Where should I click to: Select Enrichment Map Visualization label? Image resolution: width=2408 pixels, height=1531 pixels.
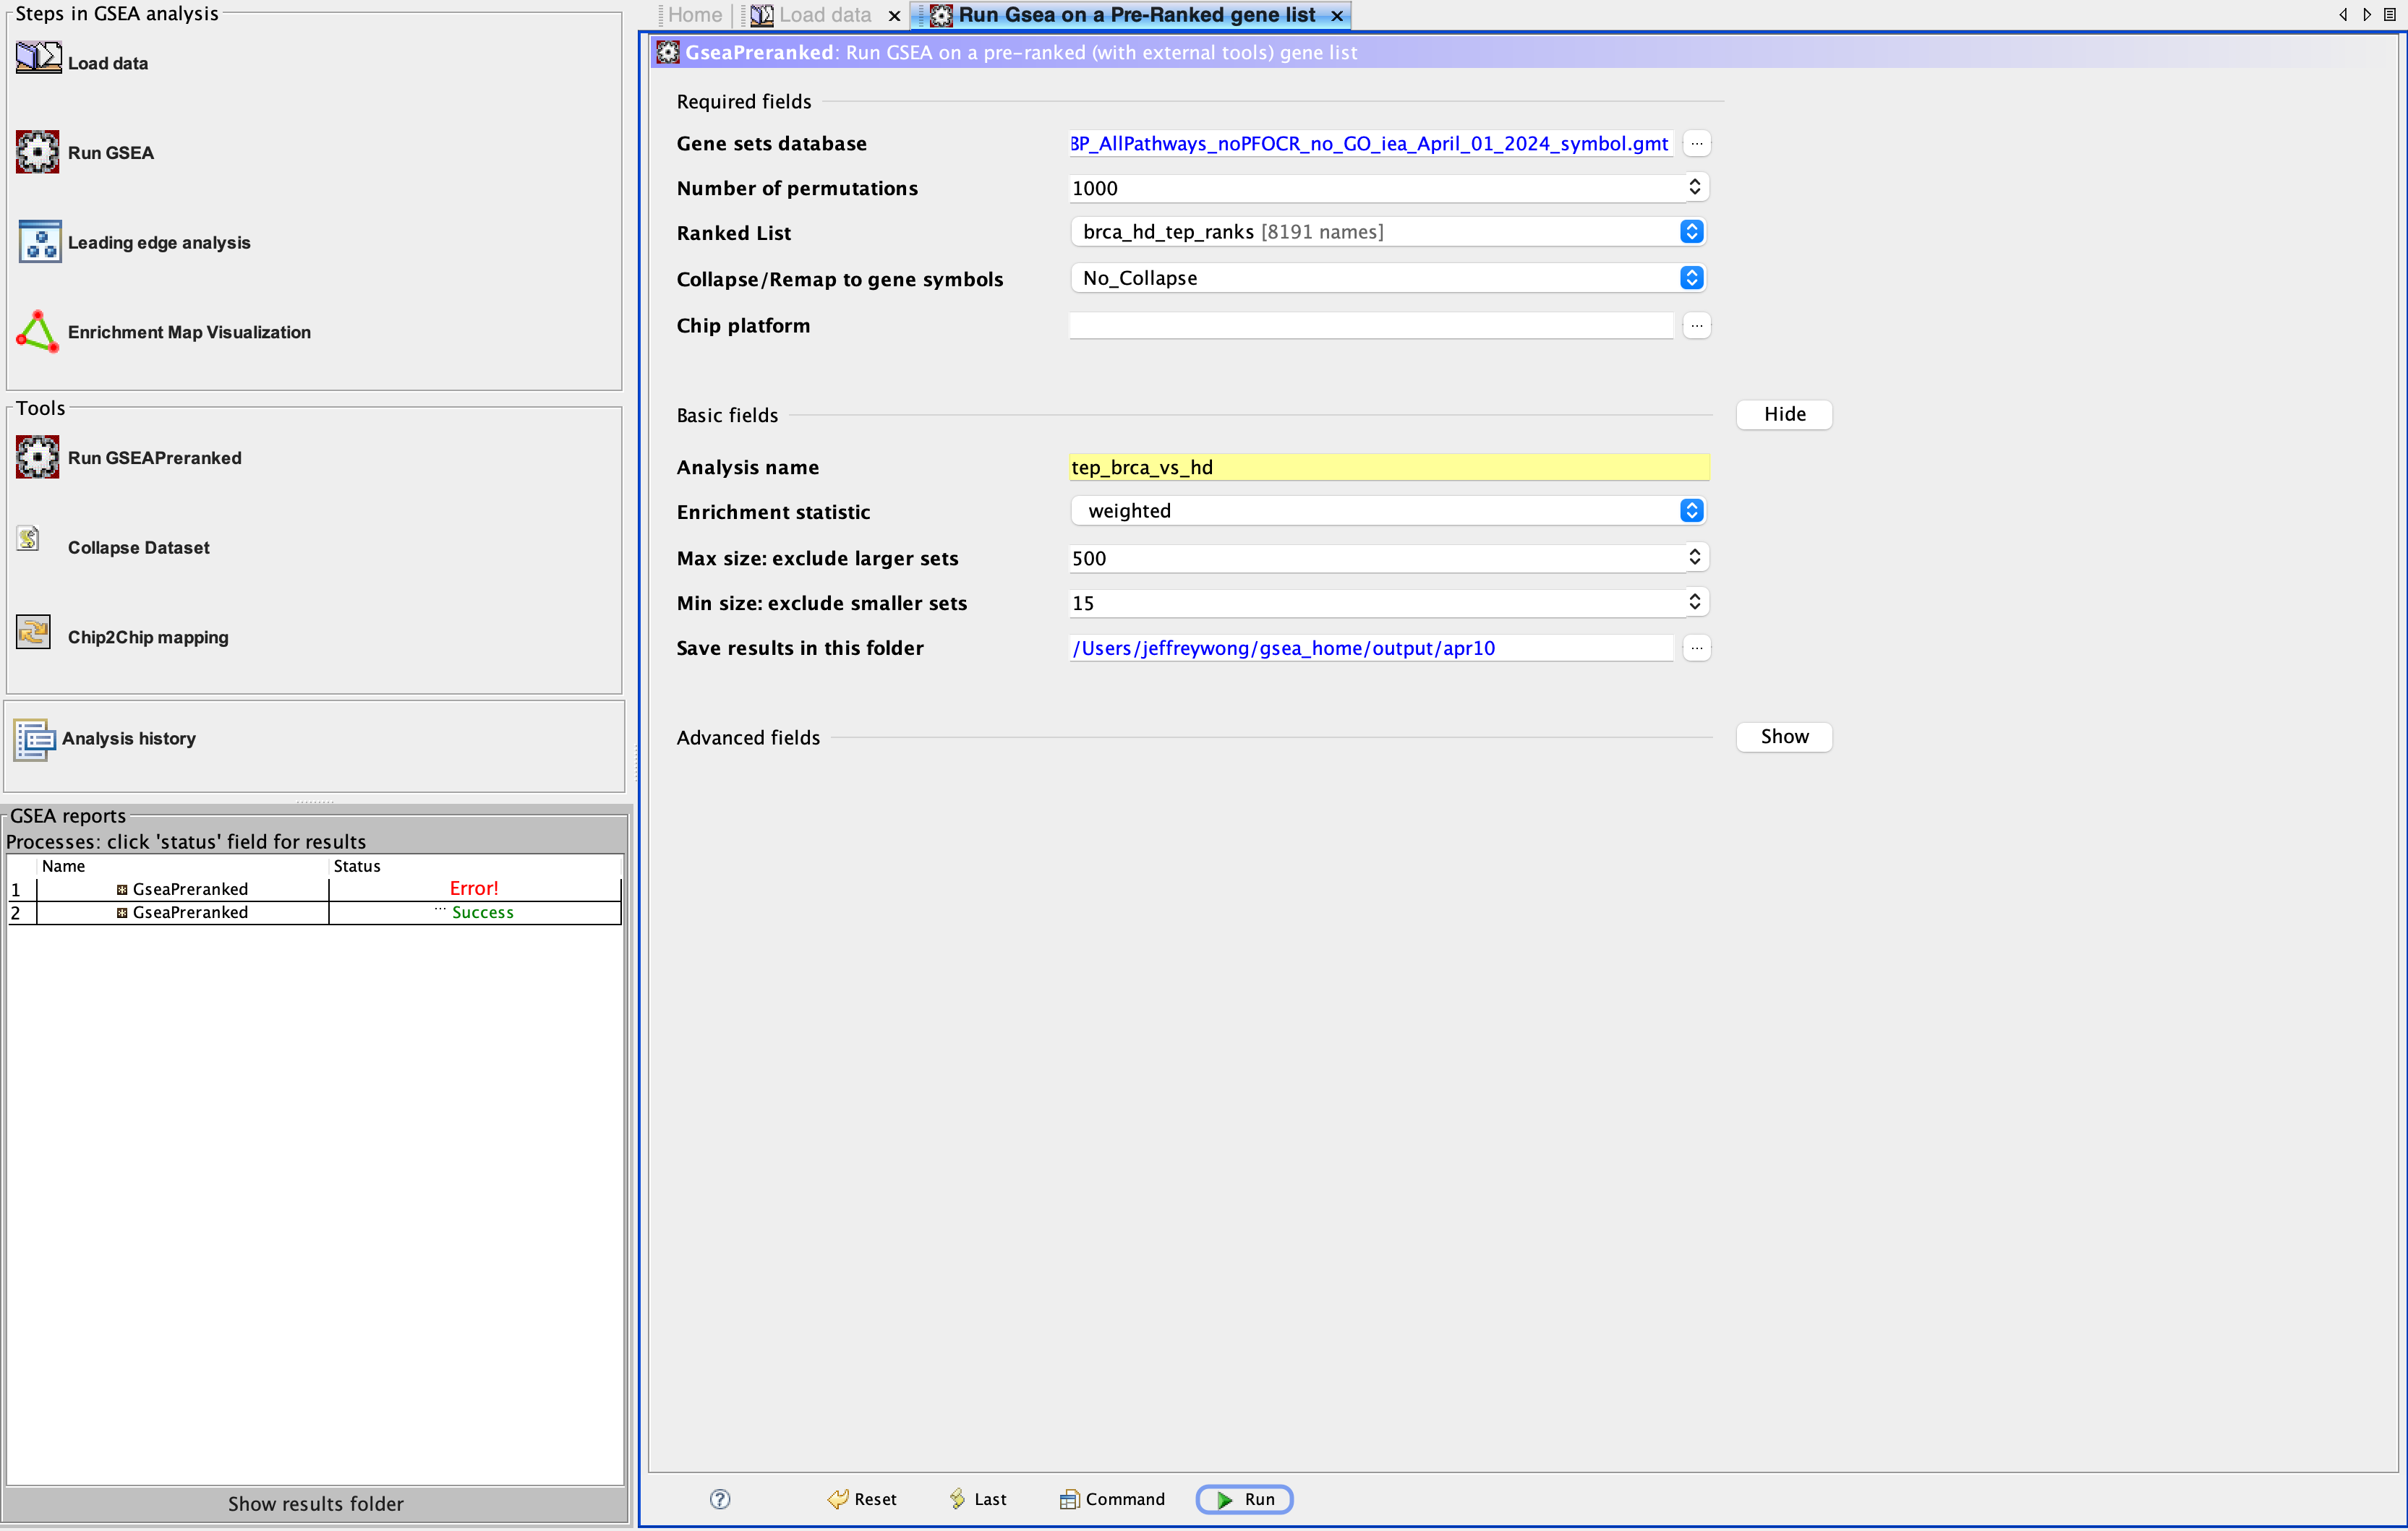click(189, 332)
